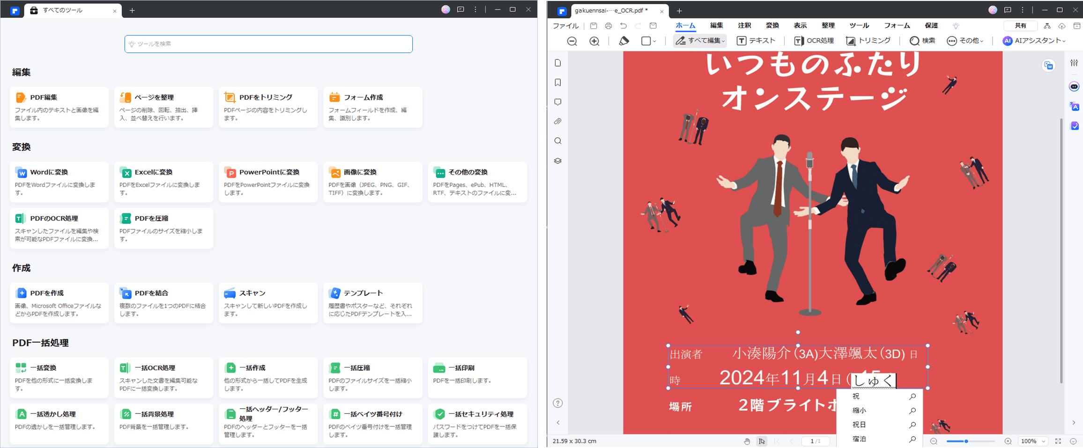Open the PDFを圧縮 tool card
1083x448 pixels.
(x=163, y=228)
